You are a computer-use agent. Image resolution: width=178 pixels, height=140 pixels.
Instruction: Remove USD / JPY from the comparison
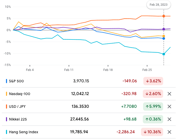click(169, 106)
